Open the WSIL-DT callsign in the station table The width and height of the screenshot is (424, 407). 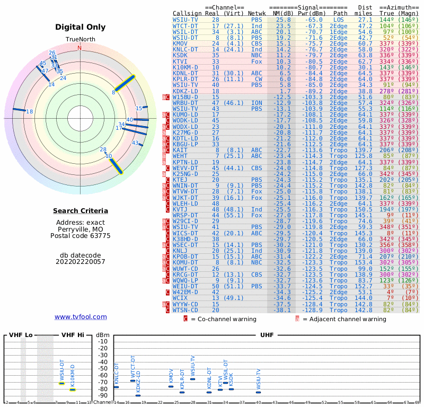point(185,32)
